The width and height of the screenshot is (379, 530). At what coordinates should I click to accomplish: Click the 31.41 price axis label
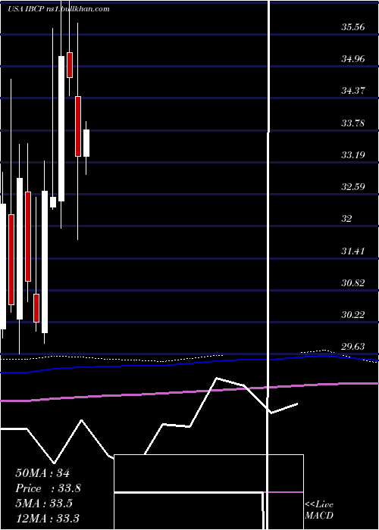[x=353, y=251]
